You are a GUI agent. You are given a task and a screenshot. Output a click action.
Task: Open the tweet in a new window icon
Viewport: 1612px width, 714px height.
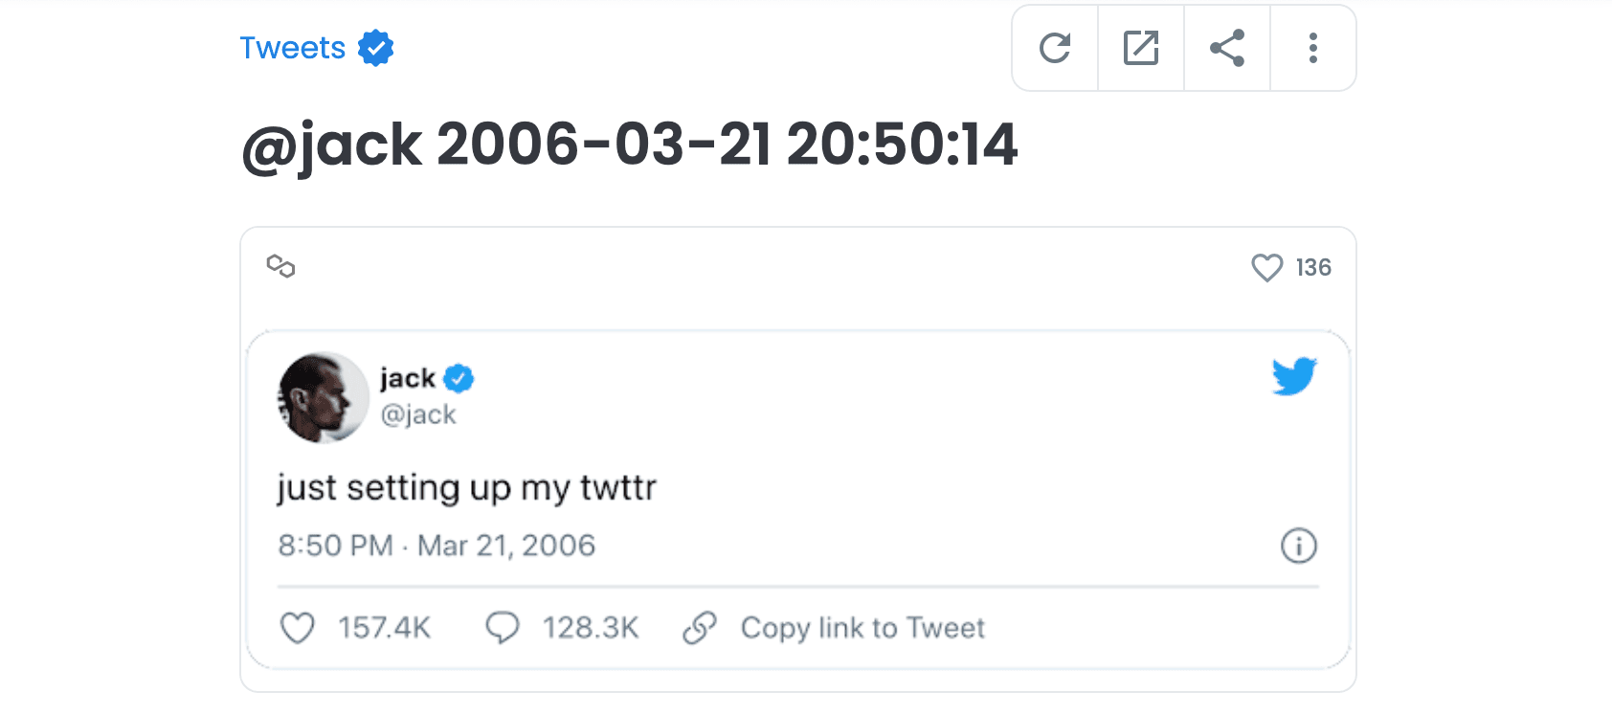coord(1140,48)
